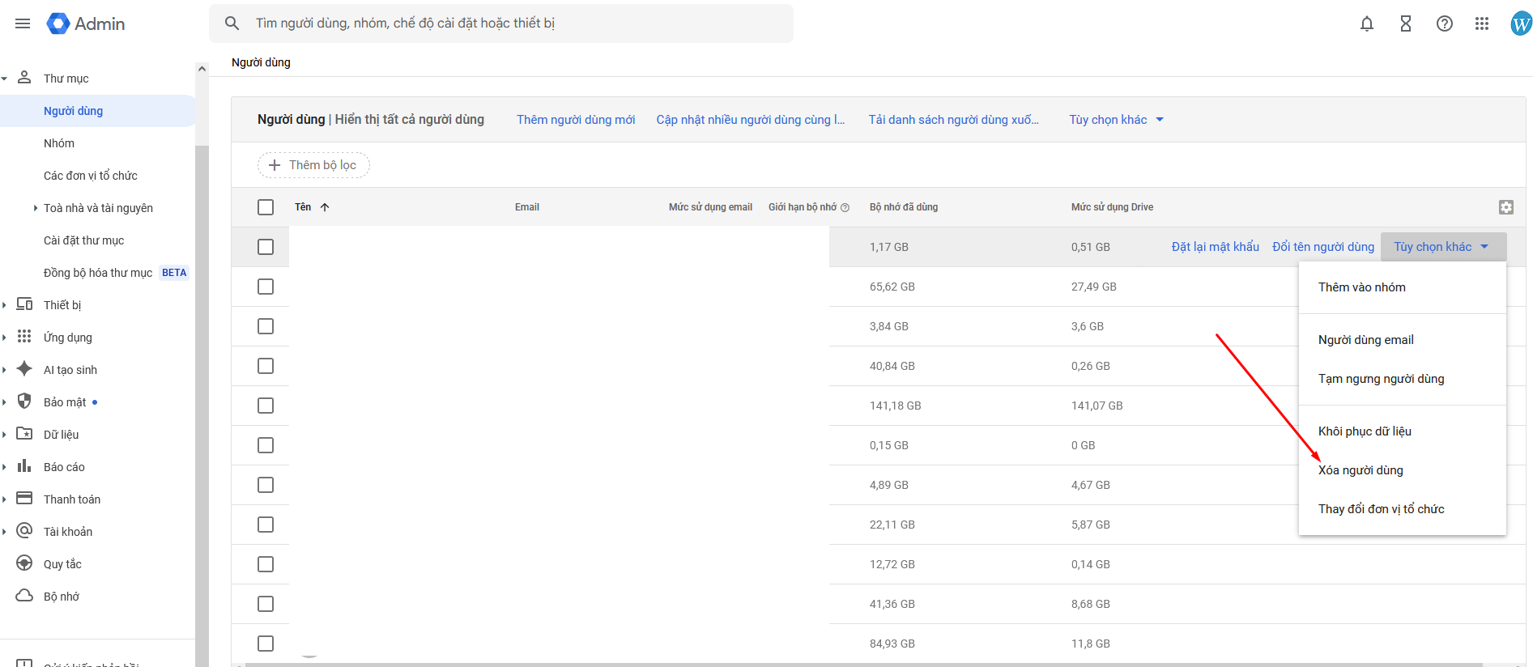
Task: Click the storage limit help icon
Action: pos(845,208)
